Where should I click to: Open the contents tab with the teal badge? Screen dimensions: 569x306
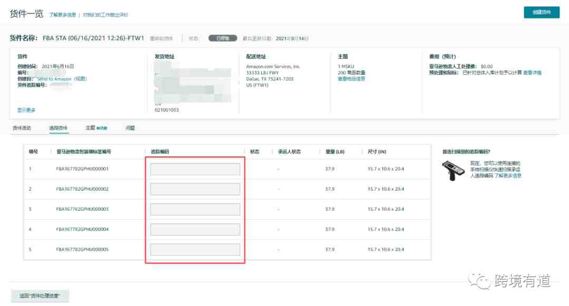click(x=96, y=128)
